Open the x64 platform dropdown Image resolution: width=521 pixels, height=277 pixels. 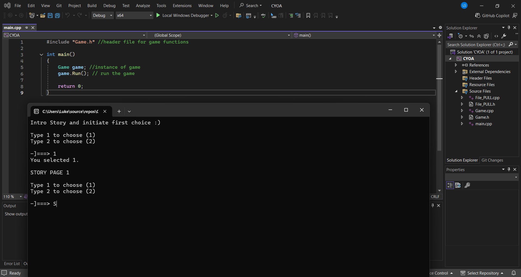click(134, 15)
